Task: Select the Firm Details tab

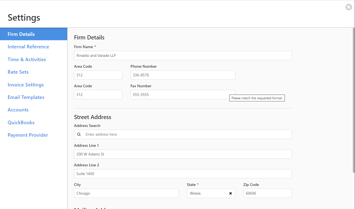Action: [21, 34]
